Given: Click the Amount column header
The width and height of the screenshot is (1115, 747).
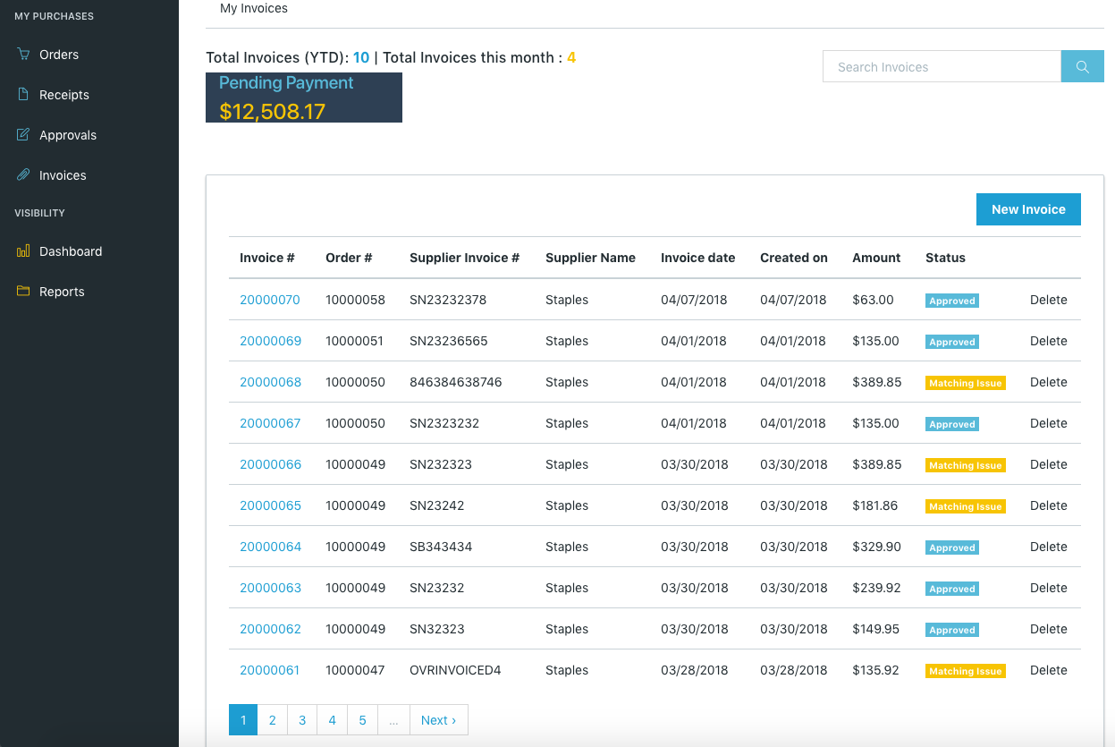Looking at the screenshot, I should point(876,258).
